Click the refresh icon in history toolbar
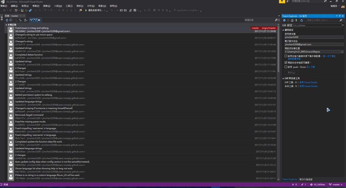 [x=7, y=20]
